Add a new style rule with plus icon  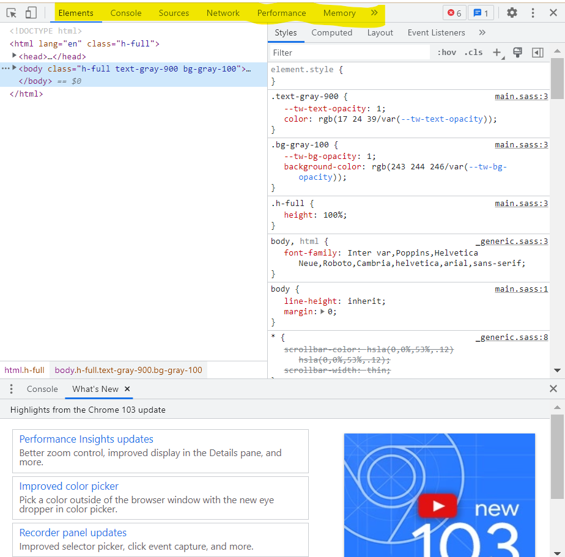pos(497,53)
